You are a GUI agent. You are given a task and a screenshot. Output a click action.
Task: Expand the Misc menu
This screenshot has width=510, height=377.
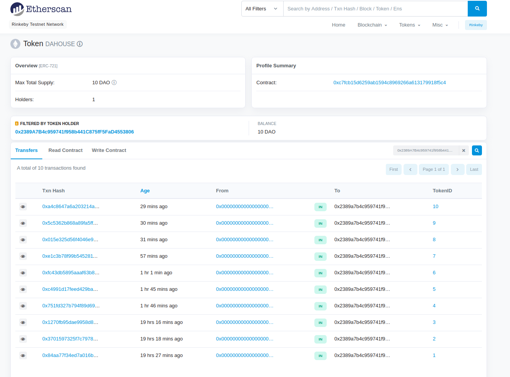pos(440,25)
